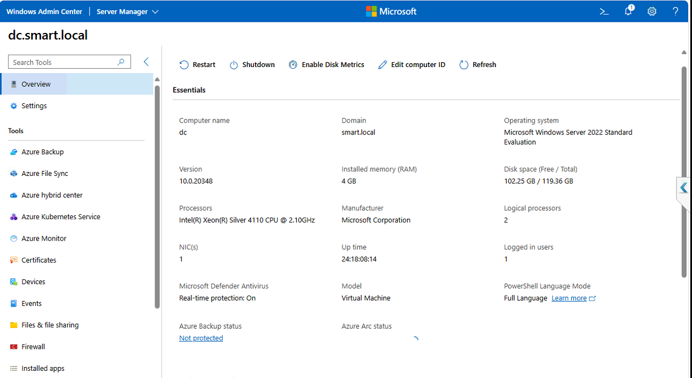Click the Microsoft logo in header
692x378 pixels.
(391, 11)
